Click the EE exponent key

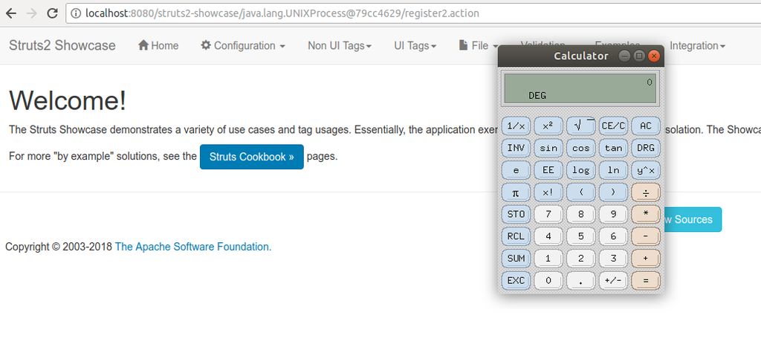click(x=548, y=170)
